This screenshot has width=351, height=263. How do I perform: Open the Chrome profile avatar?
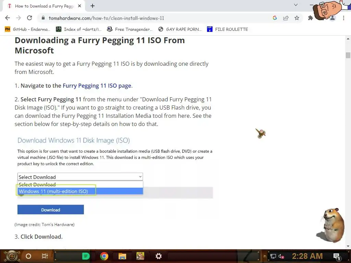(332, 18)
